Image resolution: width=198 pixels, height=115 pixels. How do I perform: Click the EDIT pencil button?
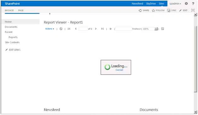coord(183,10)
